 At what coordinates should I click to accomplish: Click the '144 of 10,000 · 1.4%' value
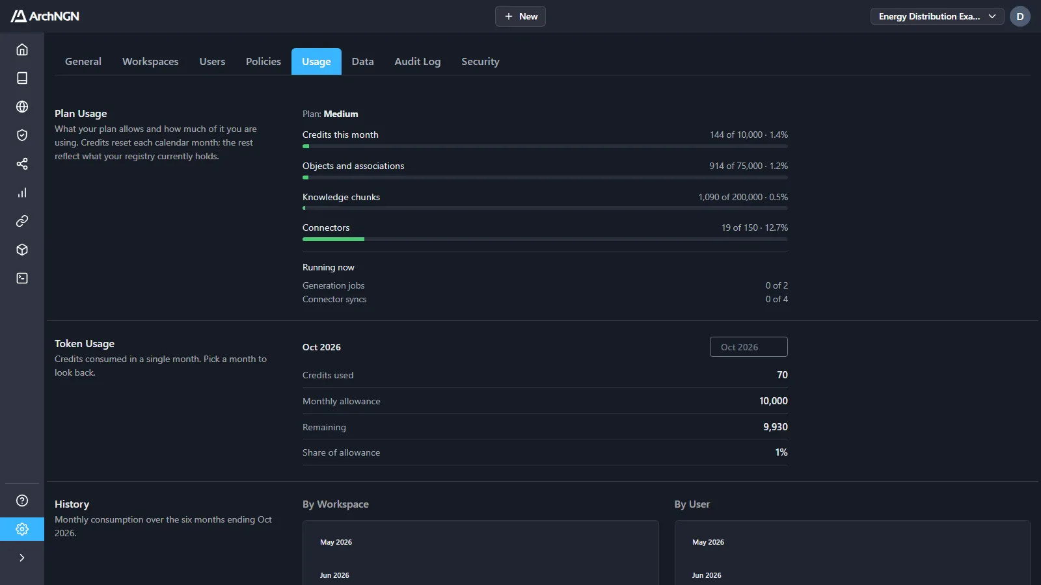[x=749, y=135]
